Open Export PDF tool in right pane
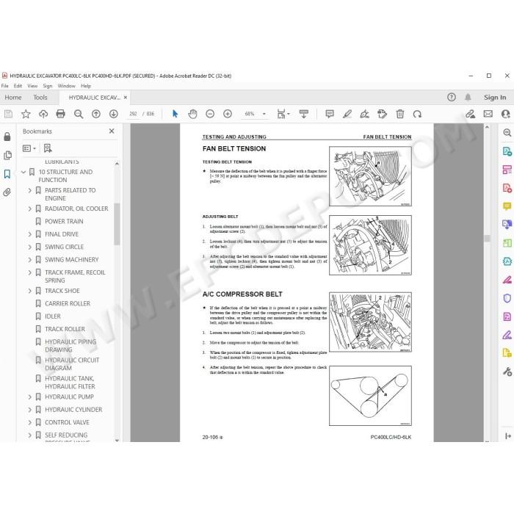This screenshot has width=514, height=514. [507, 151]
